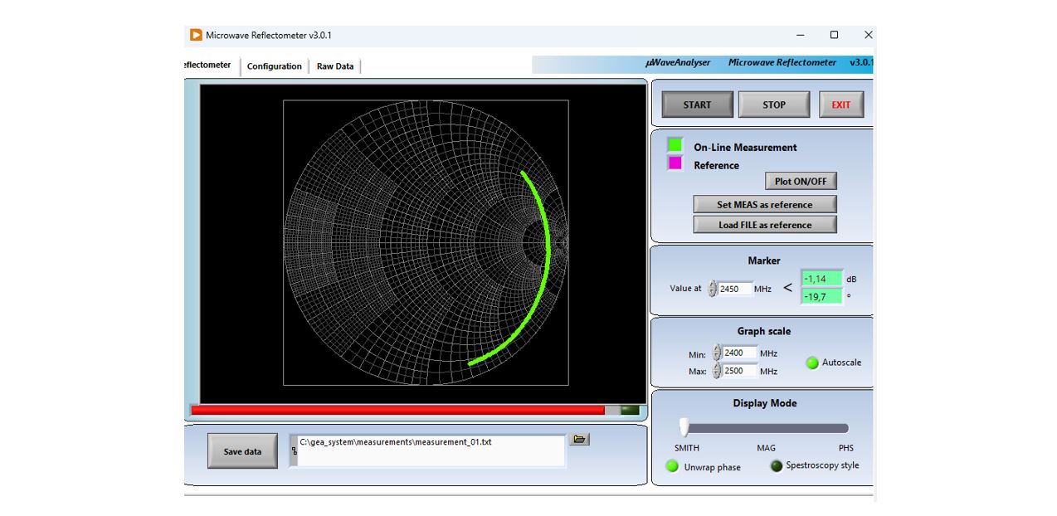Click the red EXIT button
This screenshot has height=516, width=1057.
841,105
